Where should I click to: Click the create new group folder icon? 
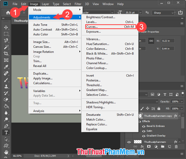163,147
